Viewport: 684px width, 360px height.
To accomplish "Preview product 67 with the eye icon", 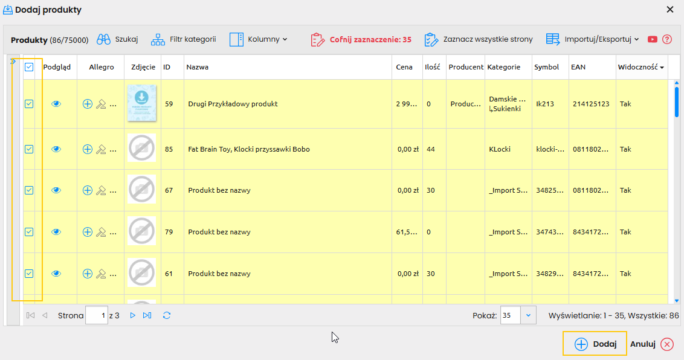I will point(56,190).
